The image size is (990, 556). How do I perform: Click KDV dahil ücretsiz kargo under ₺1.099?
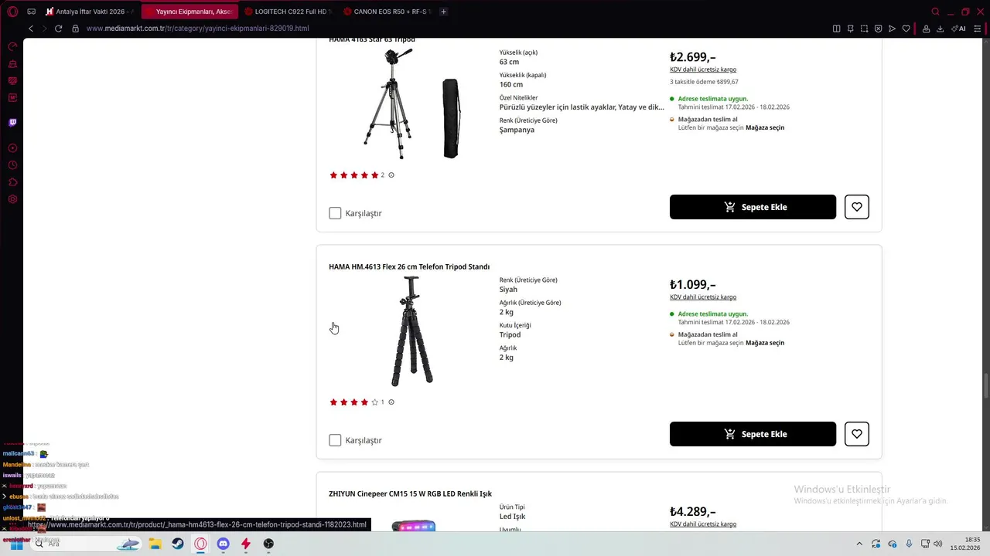click(703, 297)
